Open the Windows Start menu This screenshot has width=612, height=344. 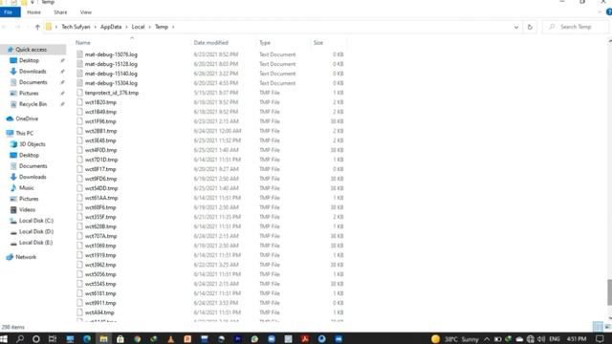4,339
